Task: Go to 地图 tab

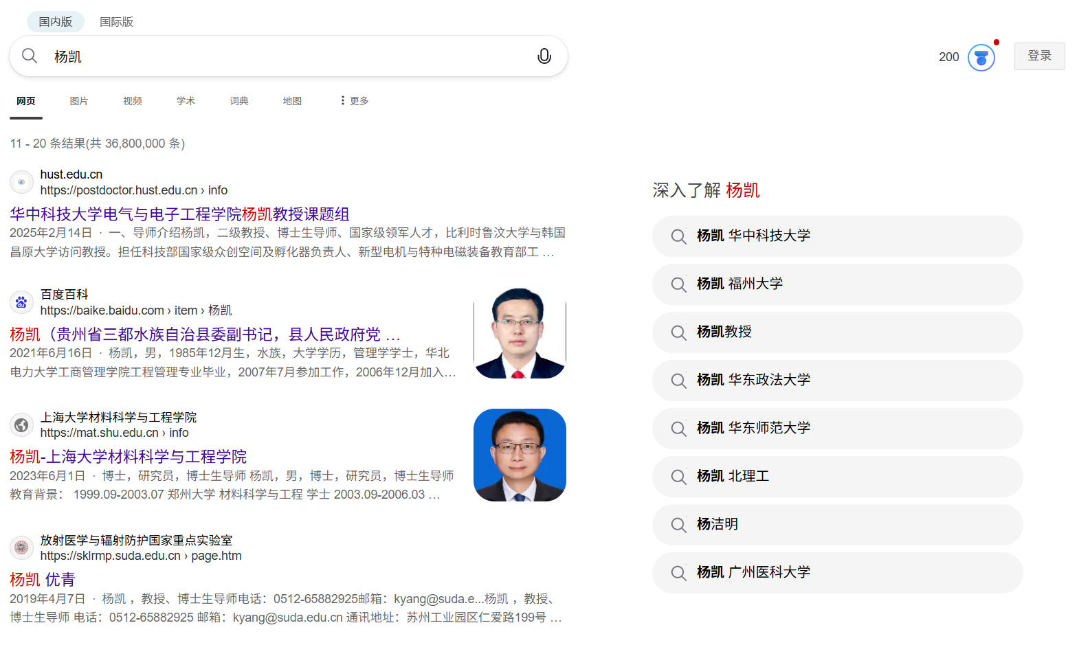Action: click(292, 101)
